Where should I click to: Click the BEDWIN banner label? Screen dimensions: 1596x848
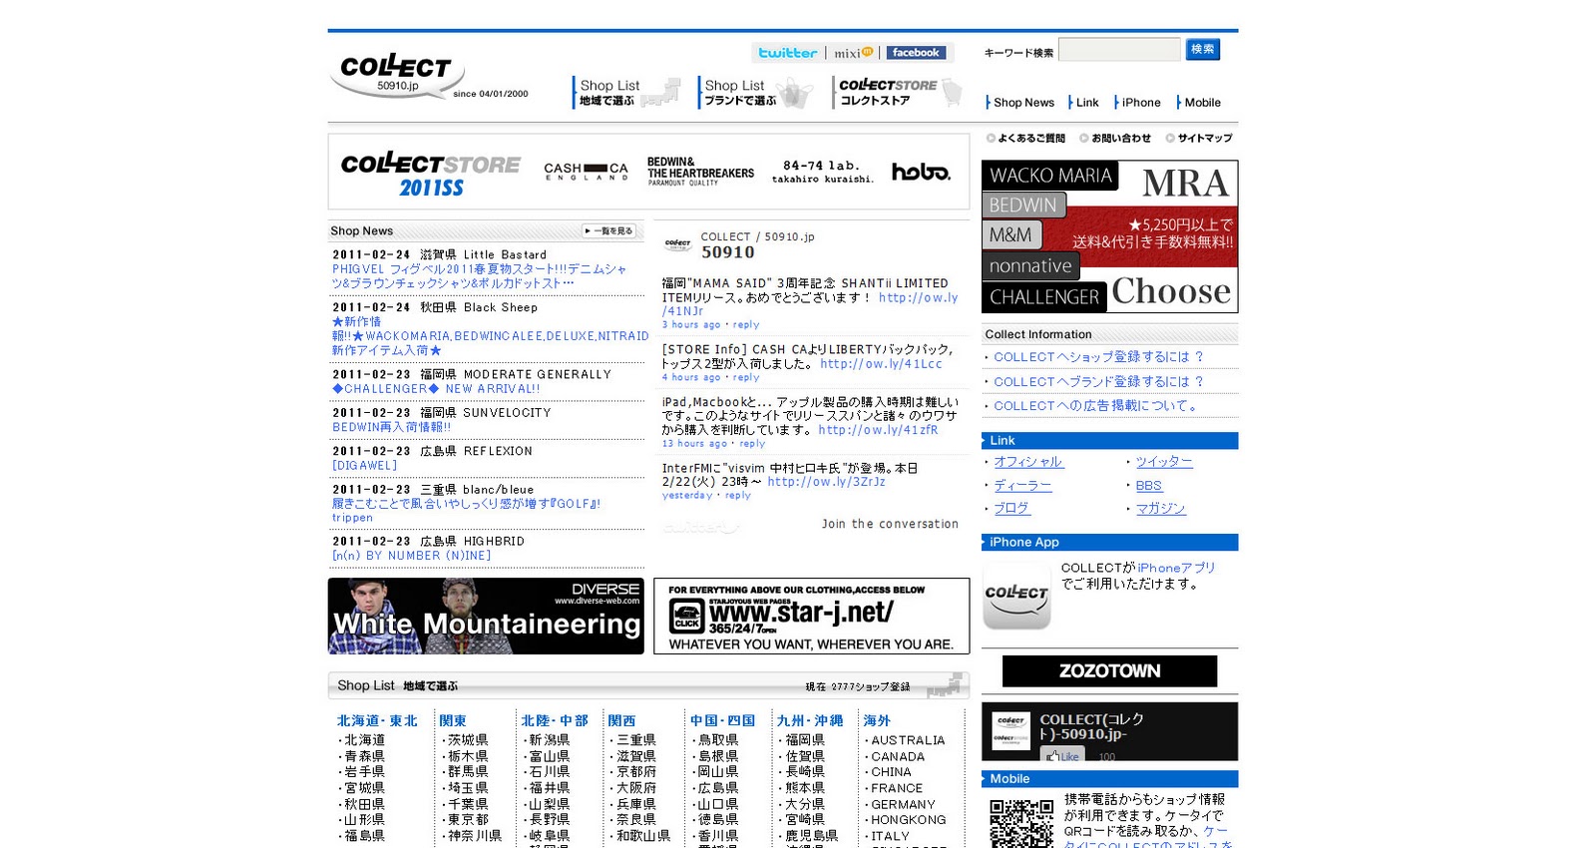[1023, 206]
